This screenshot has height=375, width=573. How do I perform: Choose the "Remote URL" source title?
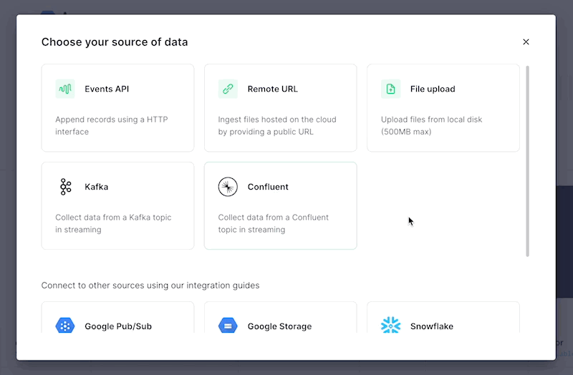pos(272,89)
